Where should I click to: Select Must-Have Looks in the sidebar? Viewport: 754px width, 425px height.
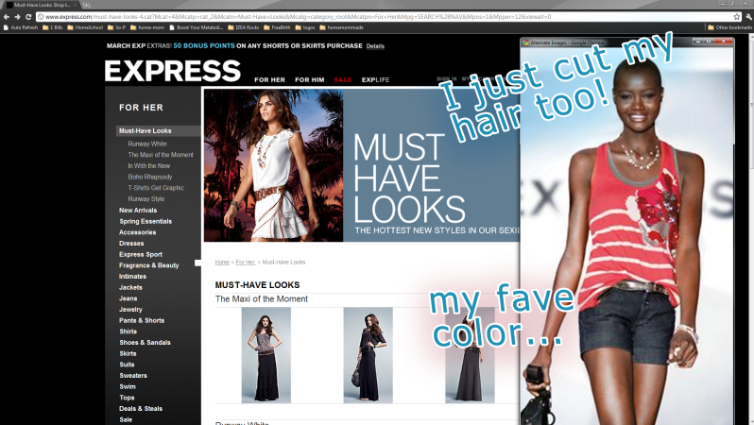145,130
